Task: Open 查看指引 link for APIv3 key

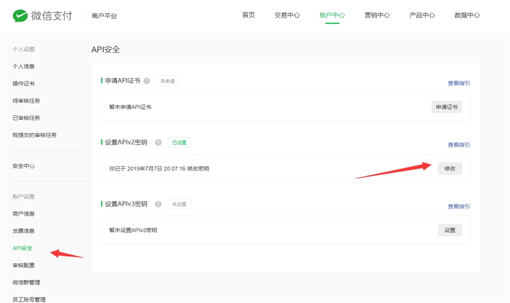Action: [458, 206]
